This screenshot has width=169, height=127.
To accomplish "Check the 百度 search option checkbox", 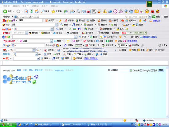I will tap(152, 70).
